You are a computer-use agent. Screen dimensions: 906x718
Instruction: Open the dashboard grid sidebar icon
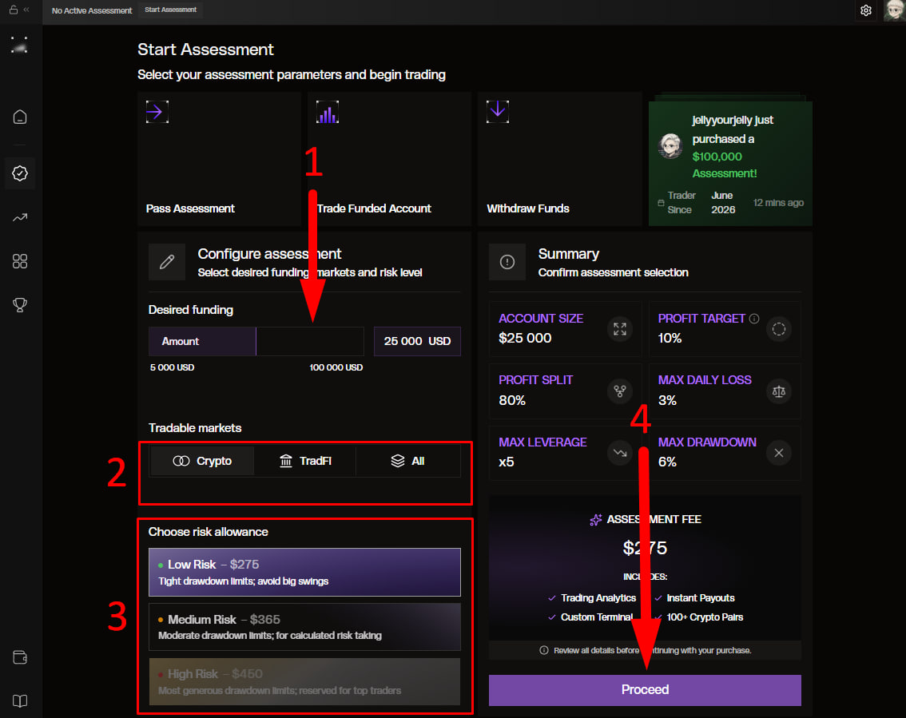coord(20,262)
